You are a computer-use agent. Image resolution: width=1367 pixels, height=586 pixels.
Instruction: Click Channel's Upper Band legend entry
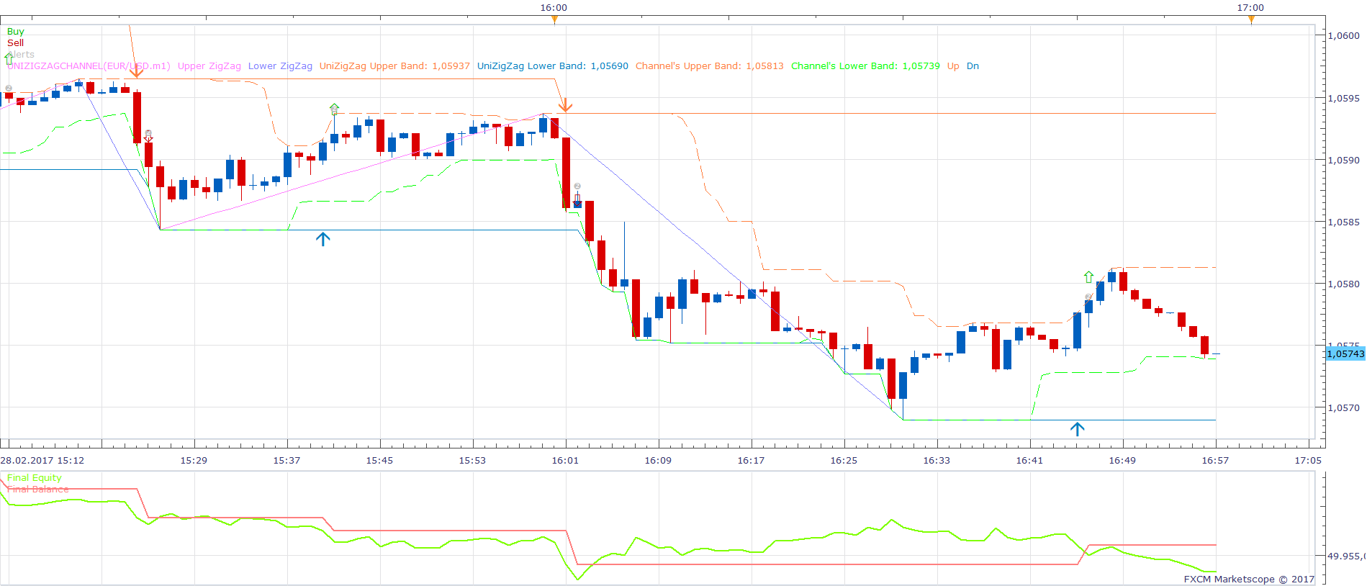click(710, 66)
